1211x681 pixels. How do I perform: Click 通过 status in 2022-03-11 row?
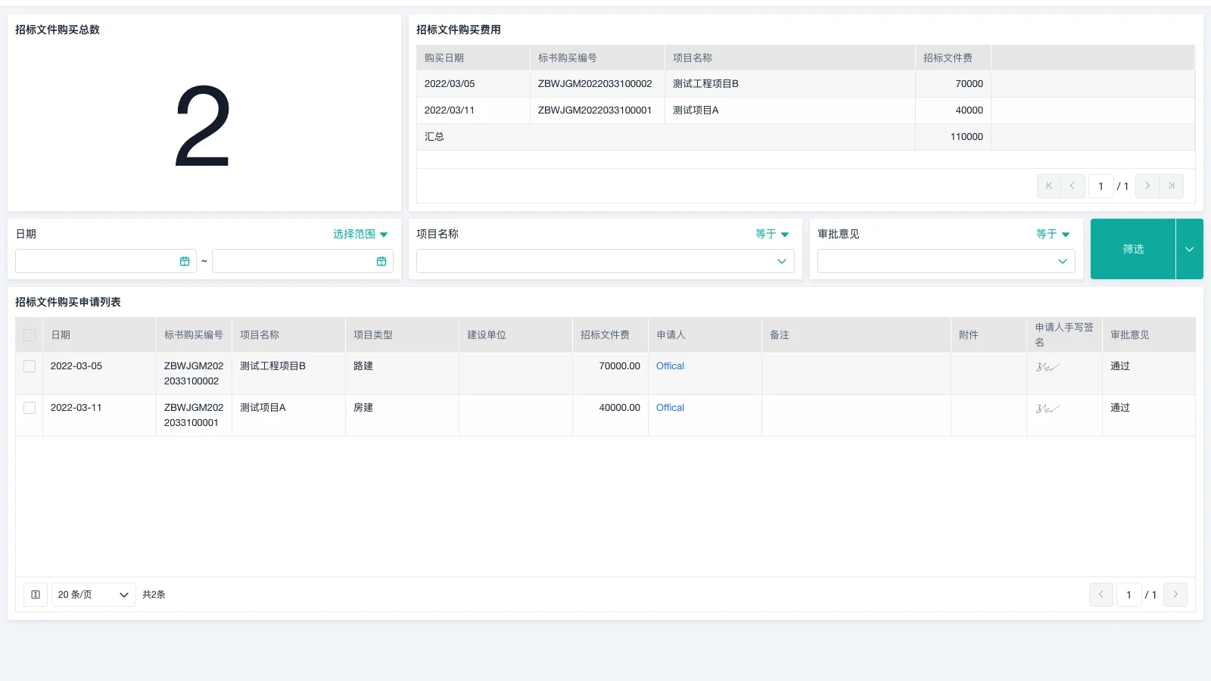click(1120, 408)
